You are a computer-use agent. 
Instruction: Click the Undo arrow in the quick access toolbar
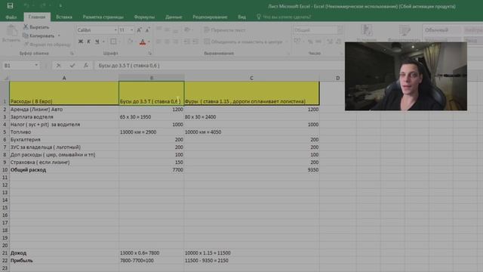tap(27, 5)
